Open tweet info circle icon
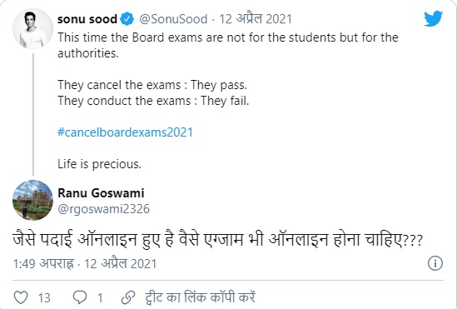 click(435, 263)
